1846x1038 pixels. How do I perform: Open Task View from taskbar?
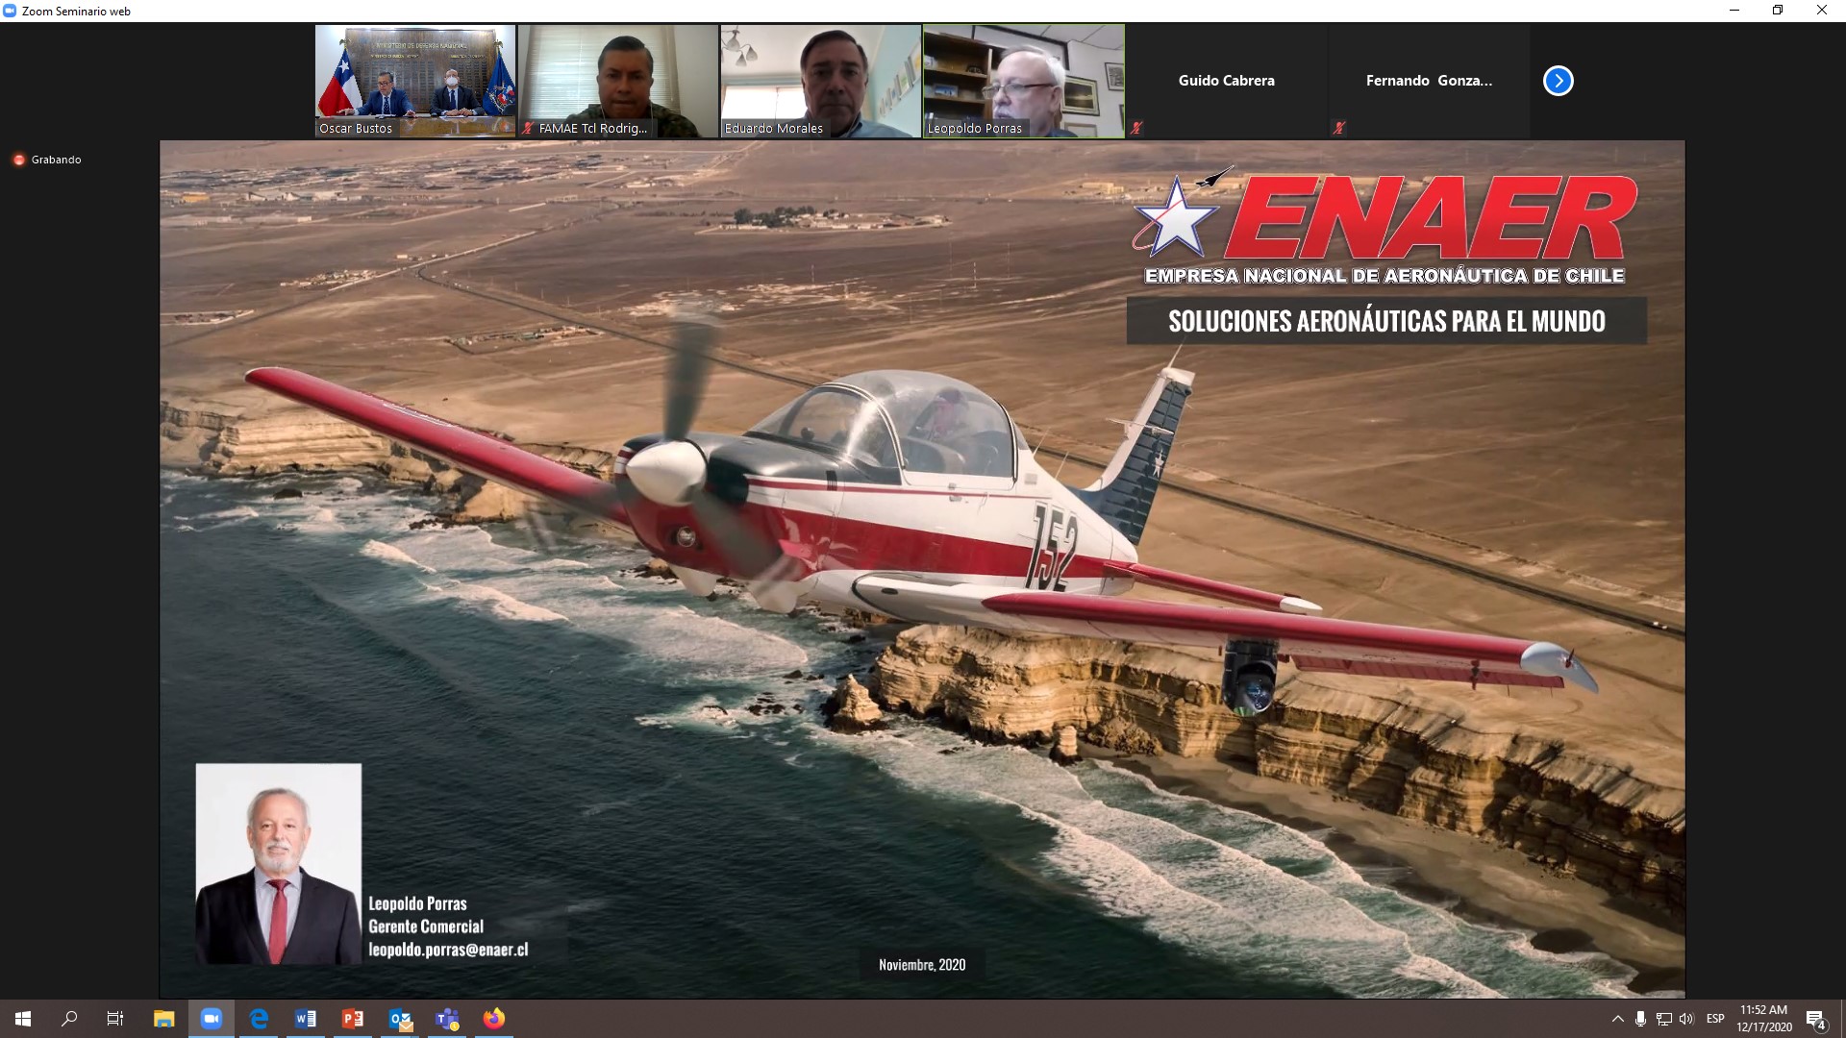pyautogui.click(x=115, y=1019)
